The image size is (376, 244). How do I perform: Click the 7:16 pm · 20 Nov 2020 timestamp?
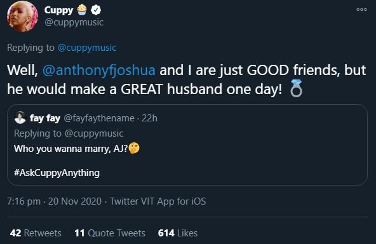[55, 201]
